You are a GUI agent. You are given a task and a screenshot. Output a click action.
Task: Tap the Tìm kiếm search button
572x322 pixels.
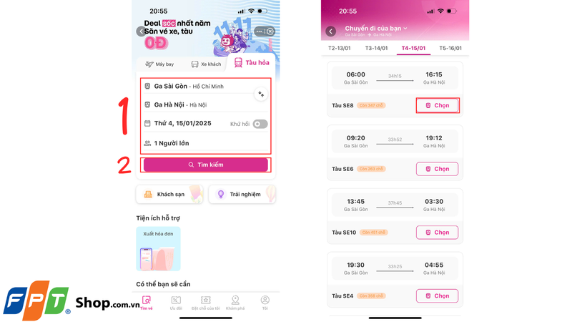point(206,165)
